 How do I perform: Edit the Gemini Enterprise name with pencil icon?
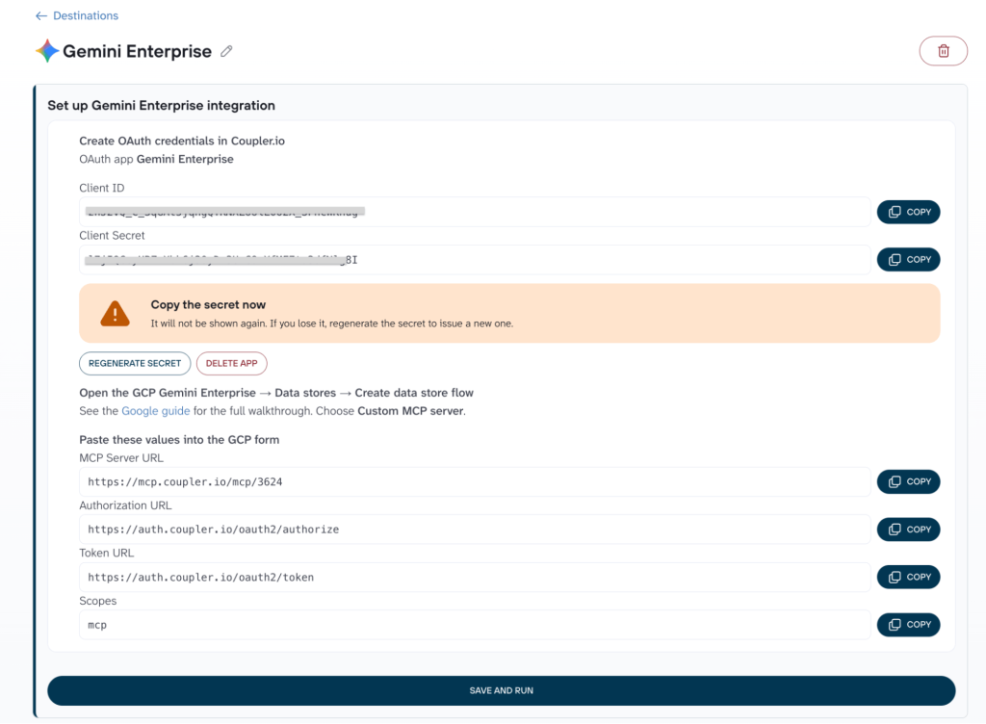[x=226, y=52]
